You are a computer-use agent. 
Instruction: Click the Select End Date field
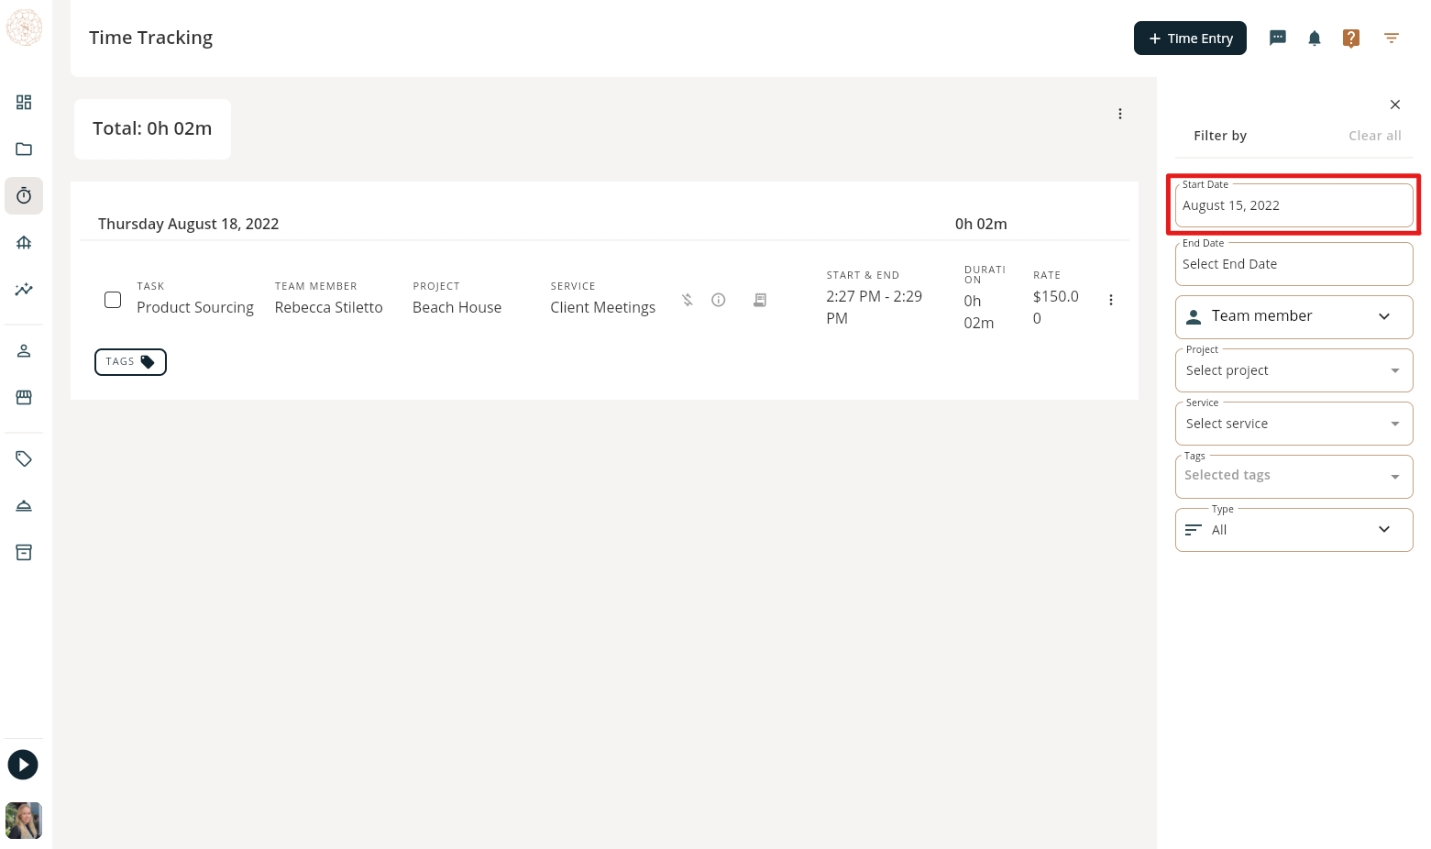1293,264
